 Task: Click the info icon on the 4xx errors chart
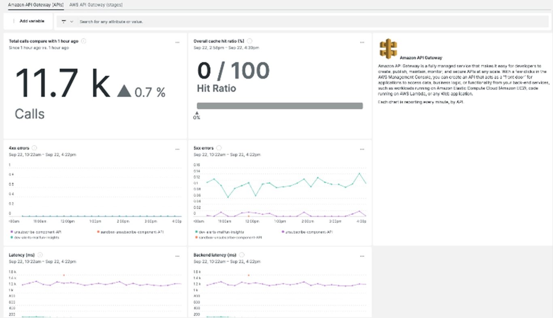pos(34,148)
